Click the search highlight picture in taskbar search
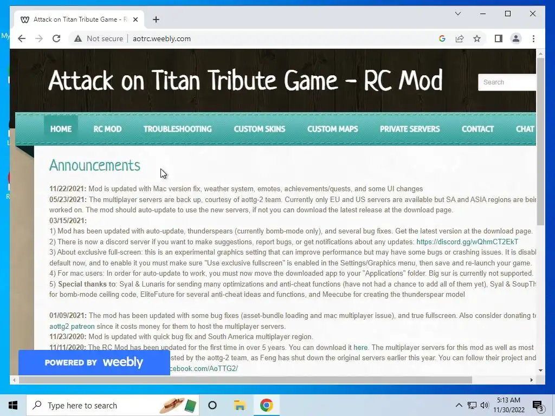The image size is (555, 416). 178,405
